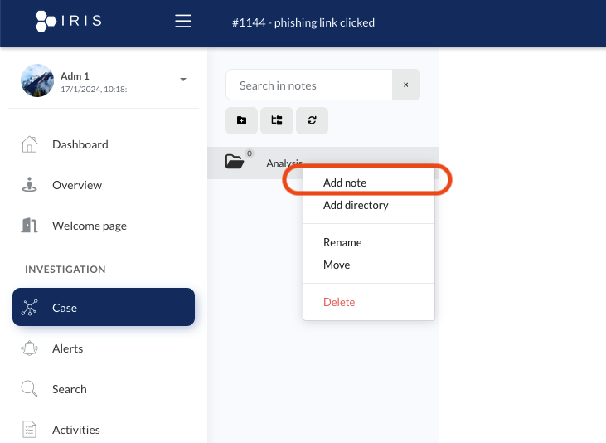606x443 pixels.
Task: Click the IRIS hexagon logo
Action: [x=46, y=21]
